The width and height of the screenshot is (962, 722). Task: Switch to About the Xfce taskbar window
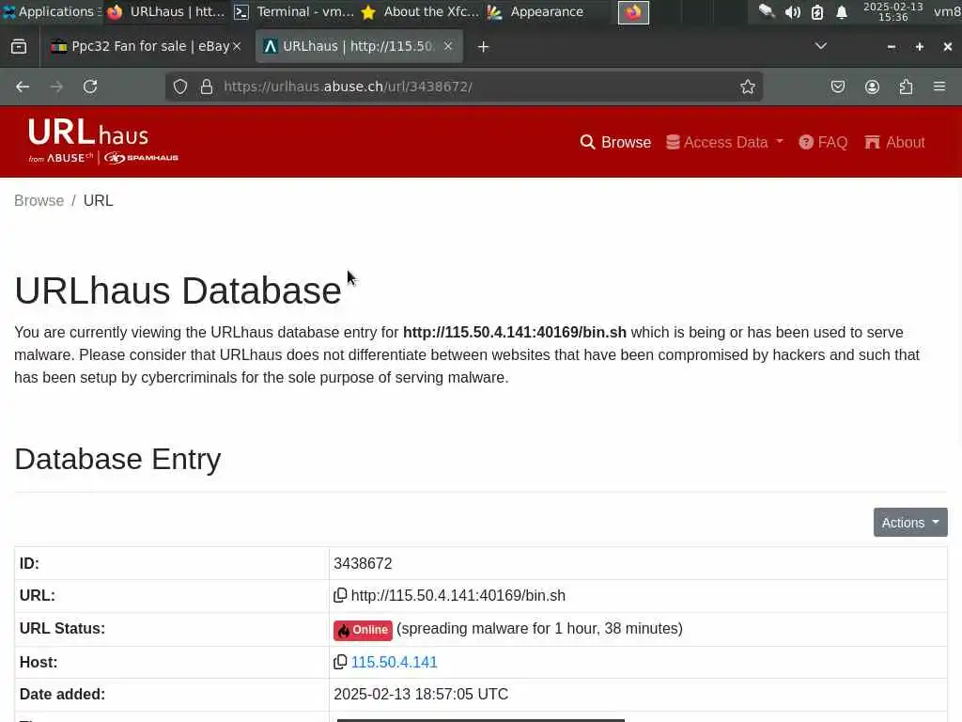(420, 11)
